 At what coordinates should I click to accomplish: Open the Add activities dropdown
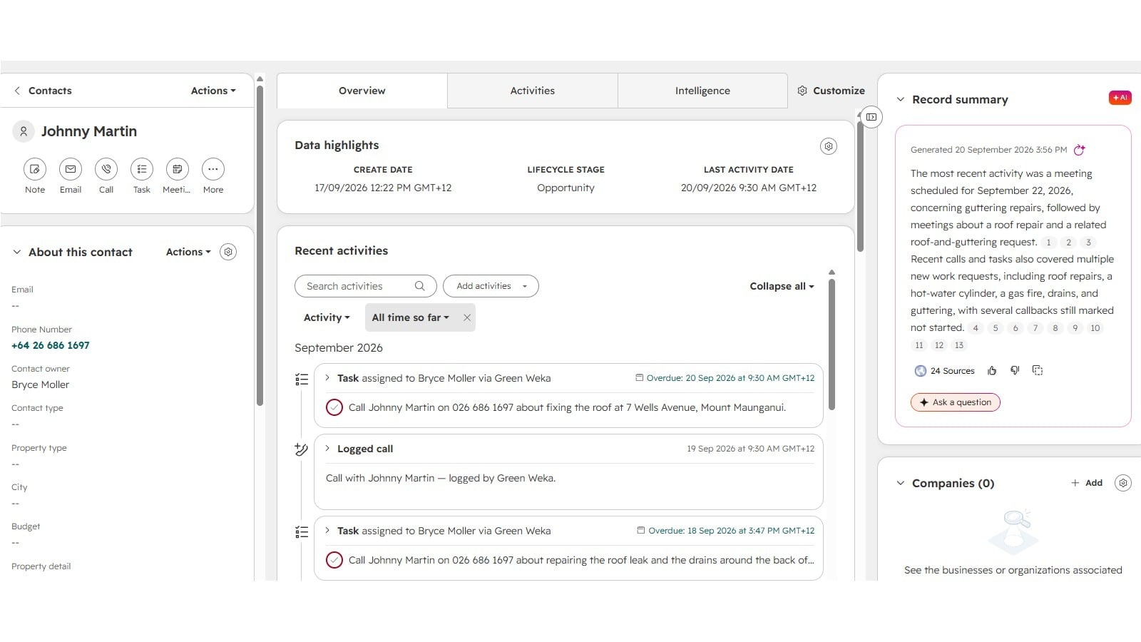coord(491,286)
